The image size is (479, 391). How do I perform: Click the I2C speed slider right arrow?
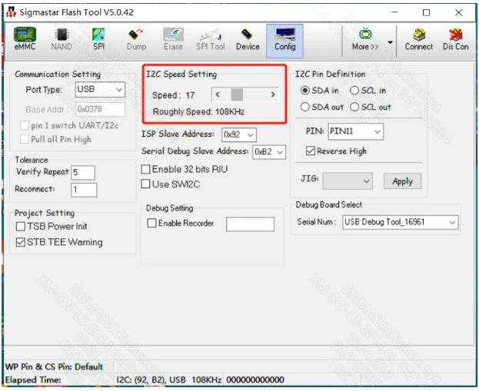click(x=273, y=94)
